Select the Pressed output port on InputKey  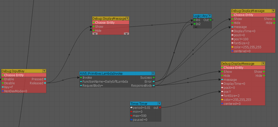point(45,79)
